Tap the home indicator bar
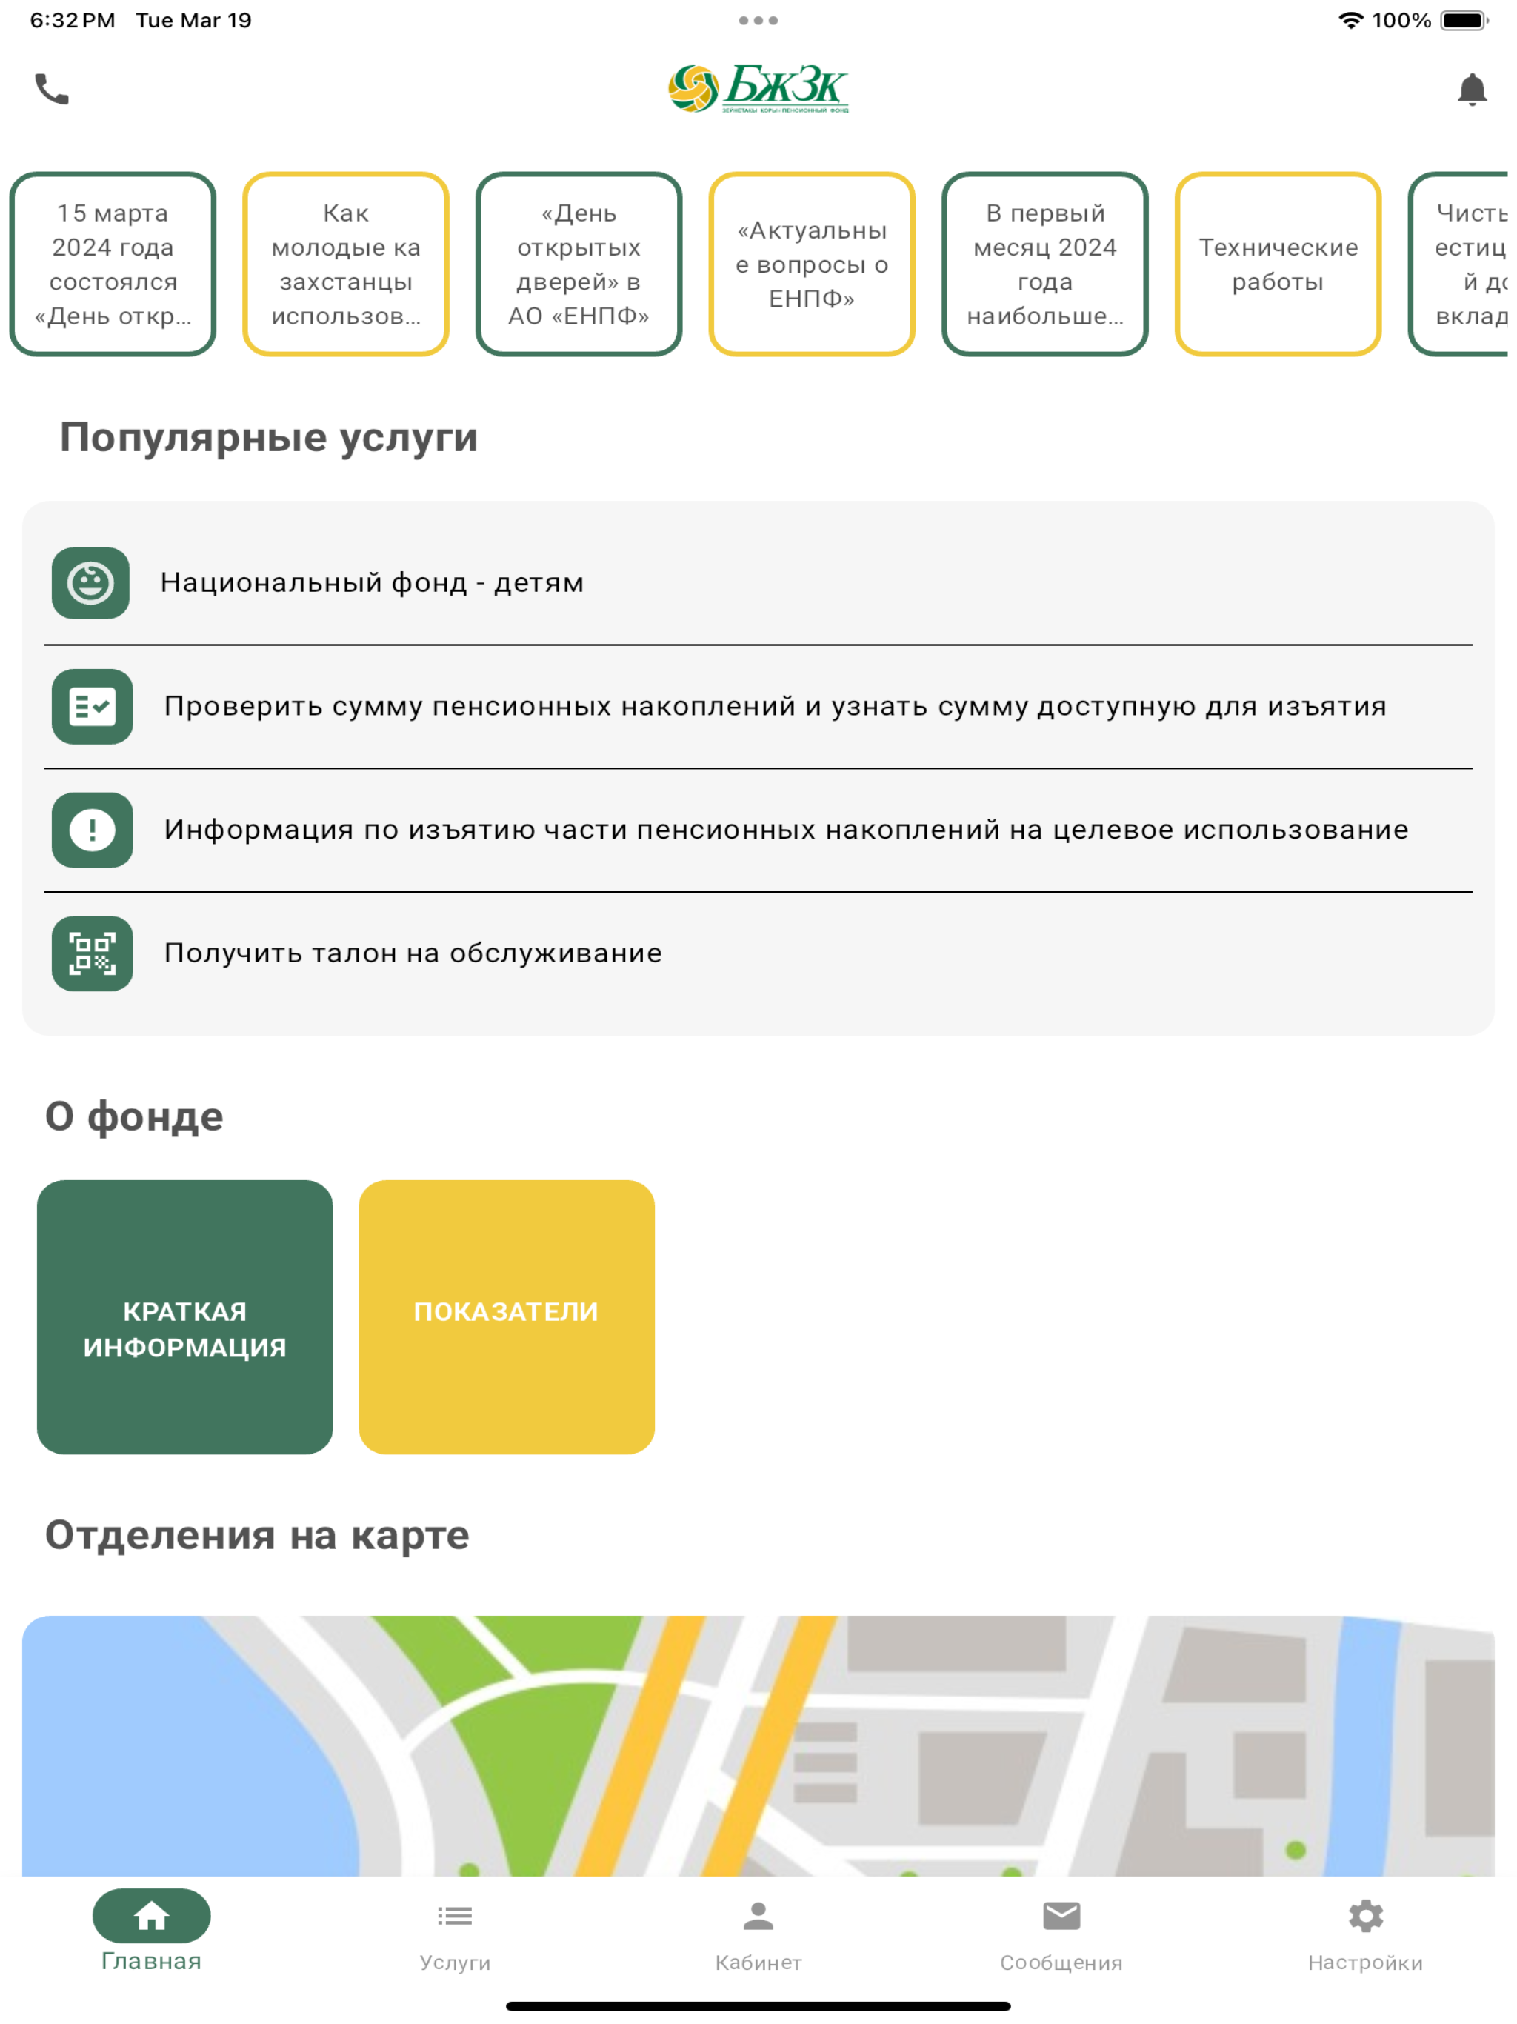 click(758, 2007)
